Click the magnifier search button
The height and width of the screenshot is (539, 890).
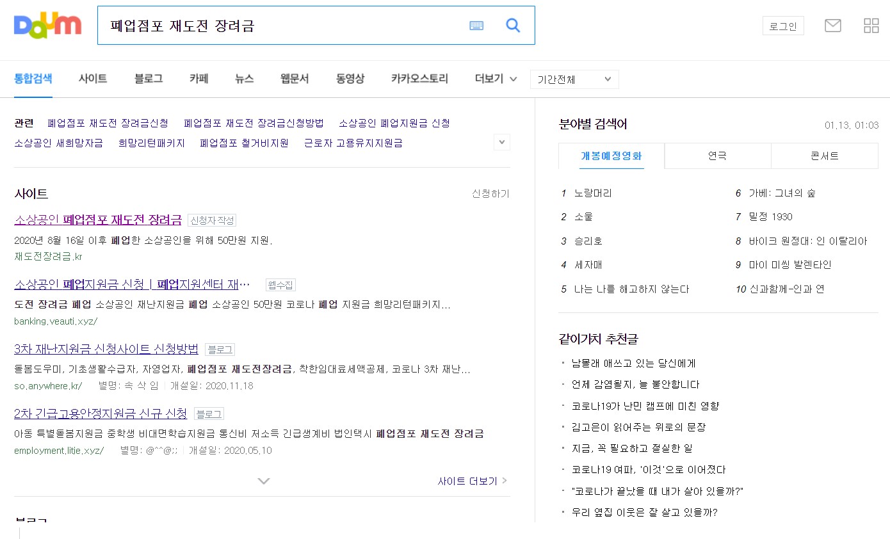click(513, 26)
